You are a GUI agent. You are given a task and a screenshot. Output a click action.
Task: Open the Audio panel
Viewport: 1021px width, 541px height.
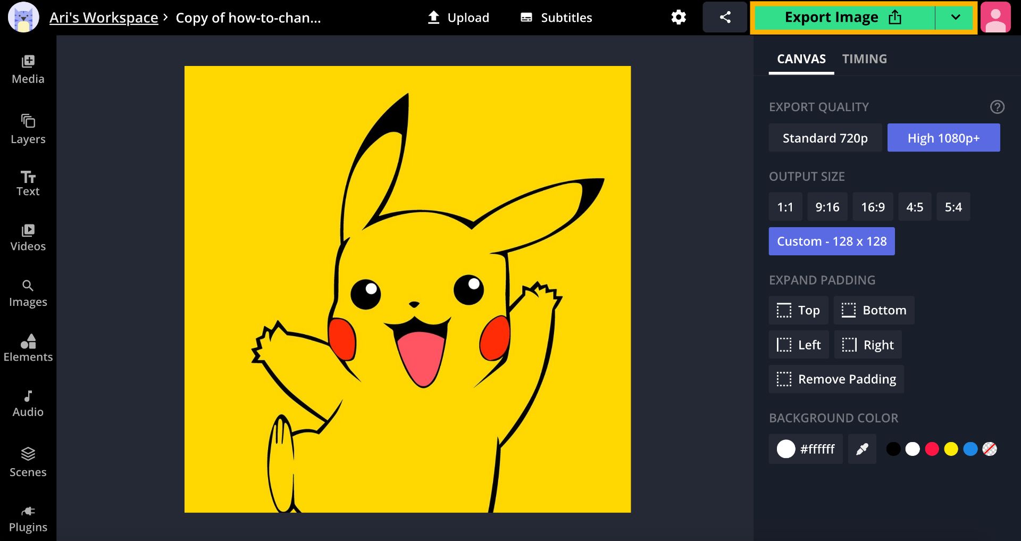coord(28,403)
